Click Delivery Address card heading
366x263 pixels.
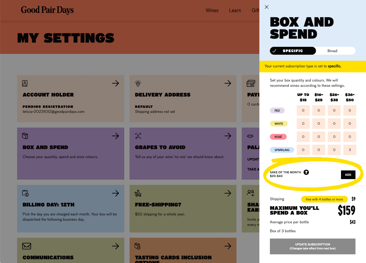click(163, 95)
